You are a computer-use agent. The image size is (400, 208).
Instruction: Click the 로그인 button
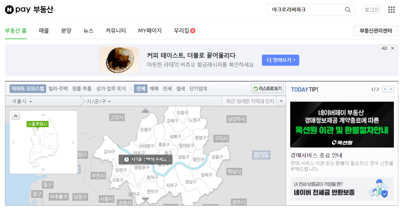tap(371, 9)
